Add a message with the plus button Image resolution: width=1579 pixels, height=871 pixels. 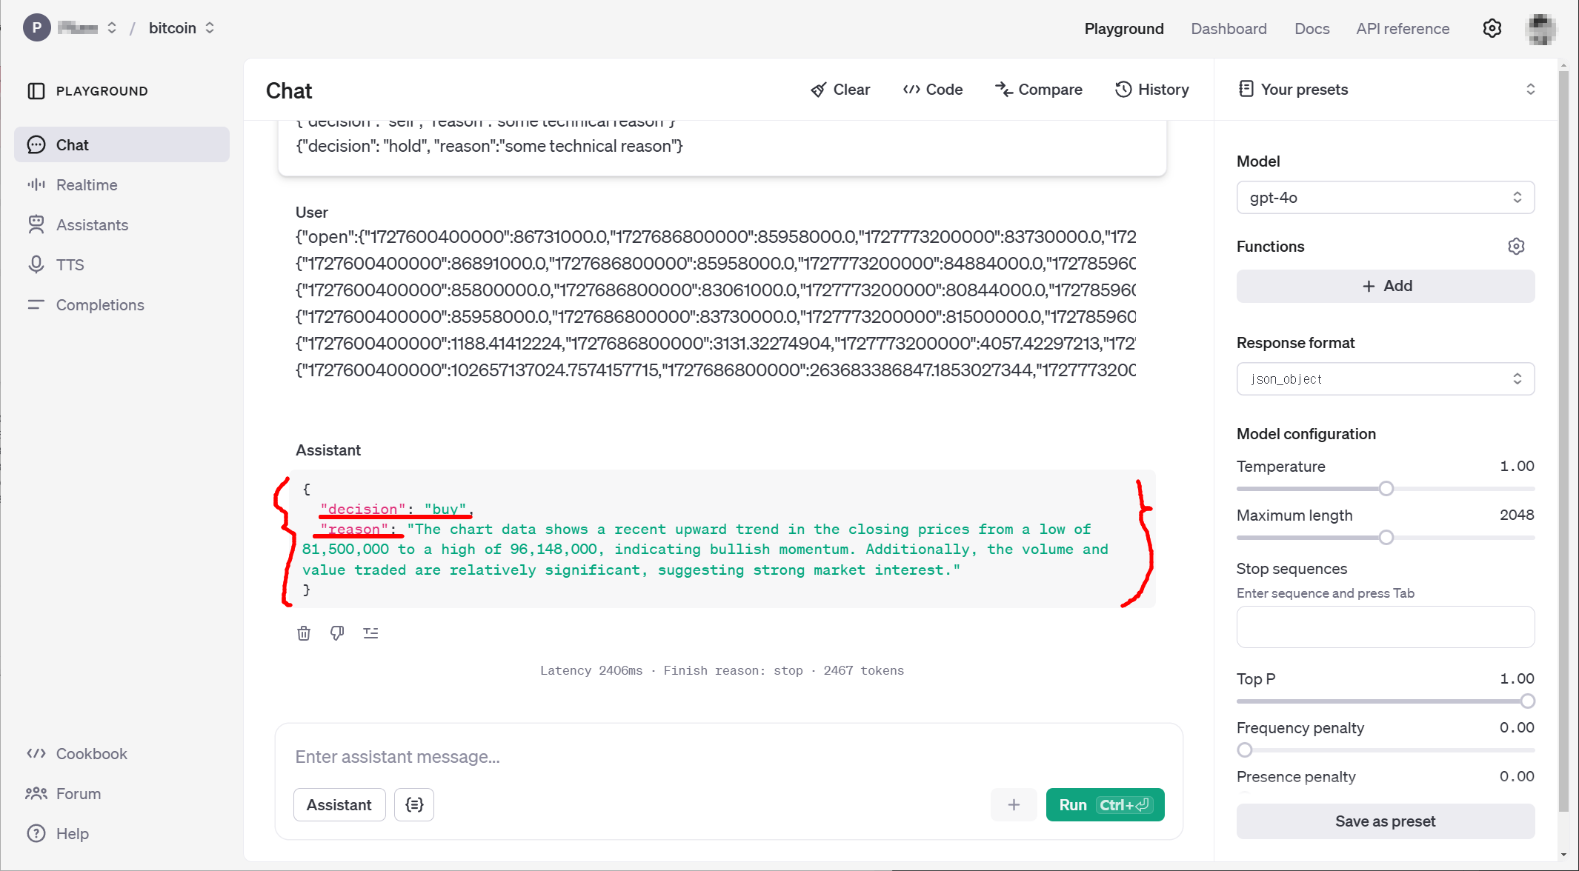tap(1014, 805)
